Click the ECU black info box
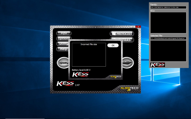The width and height of the screenshot is (191, 119). (168, 23)
